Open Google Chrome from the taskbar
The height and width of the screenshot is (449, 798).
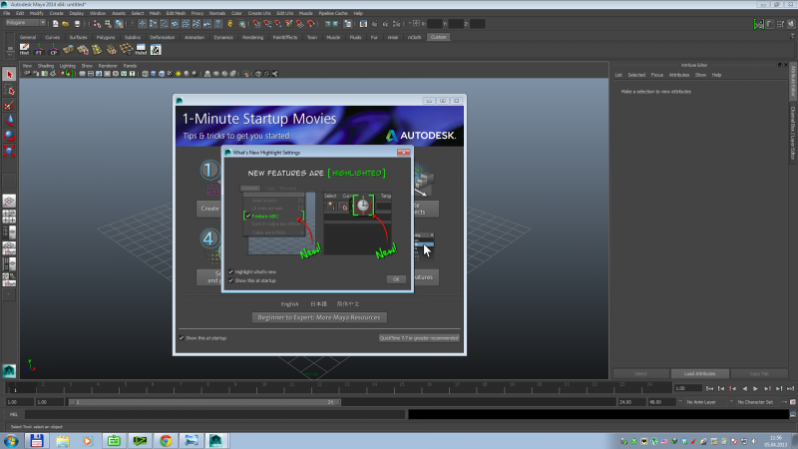(165, 440)
